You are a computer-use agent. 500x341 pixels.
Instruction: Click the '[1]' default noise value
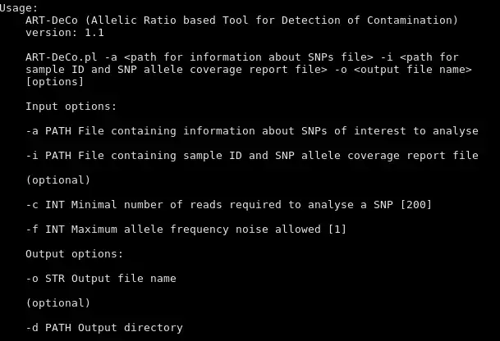point(337,230)
